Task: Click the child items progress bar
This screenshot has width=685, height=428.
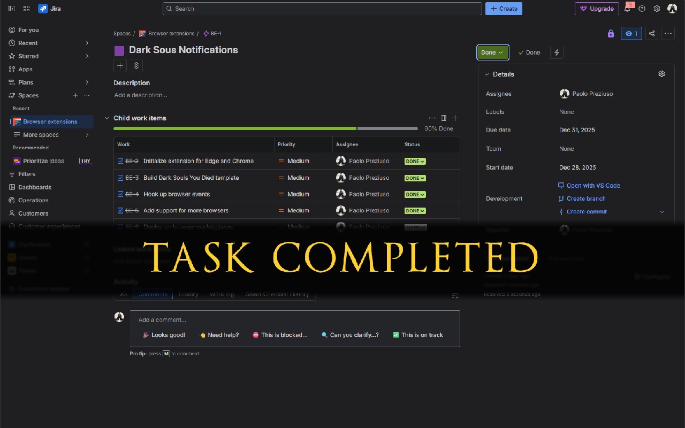Action: [265, 128]
